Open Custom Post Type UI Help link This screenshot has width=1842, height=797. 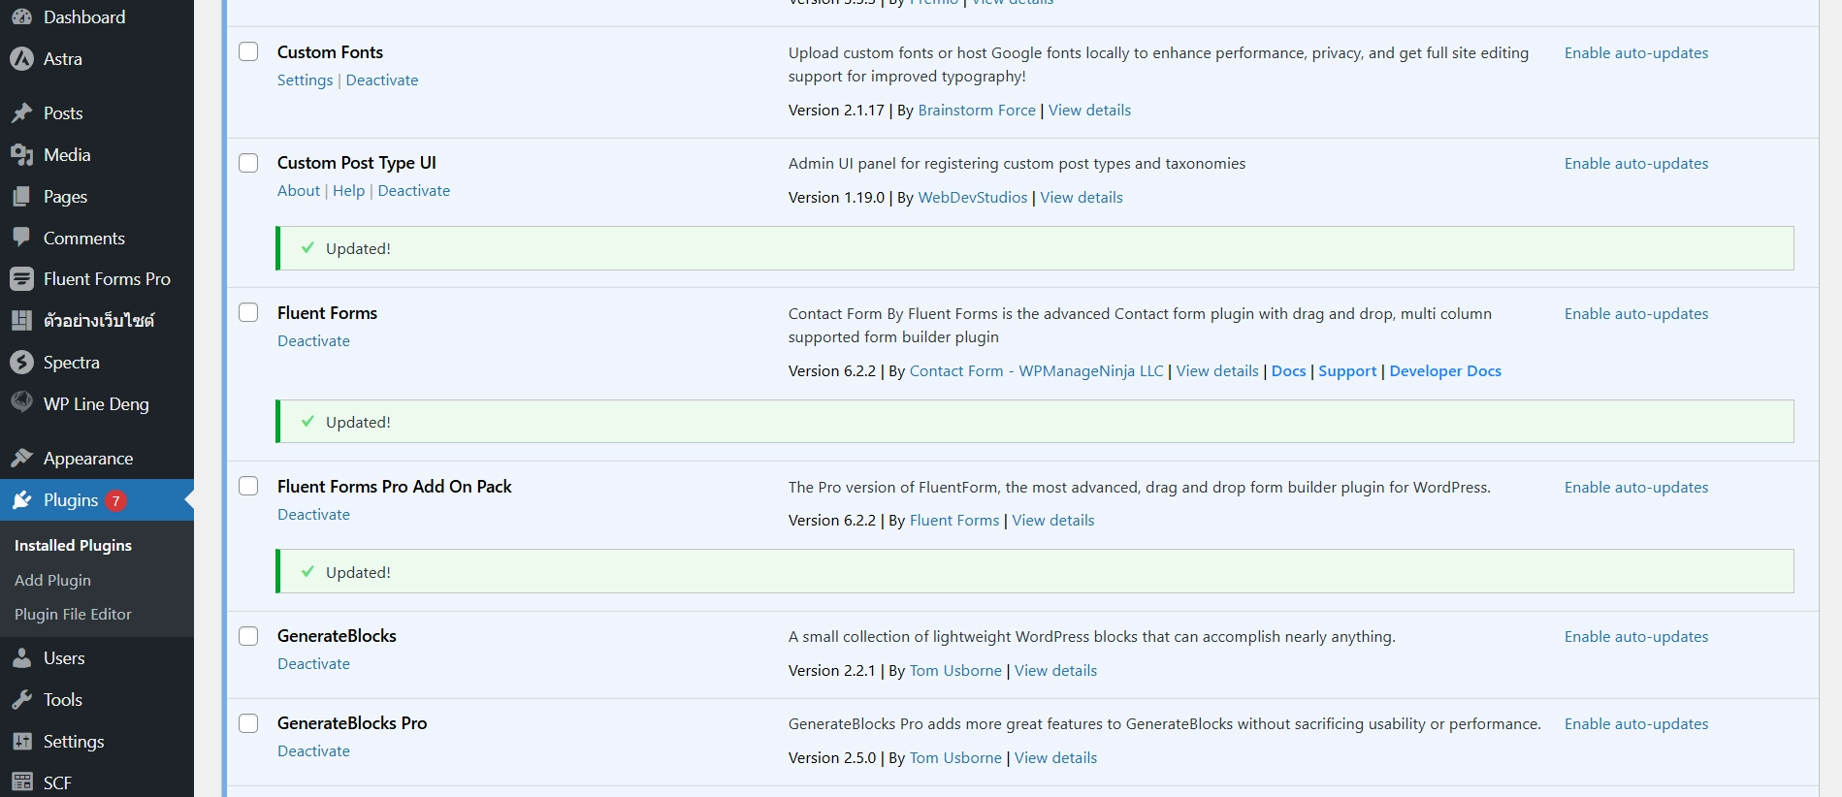348,190
